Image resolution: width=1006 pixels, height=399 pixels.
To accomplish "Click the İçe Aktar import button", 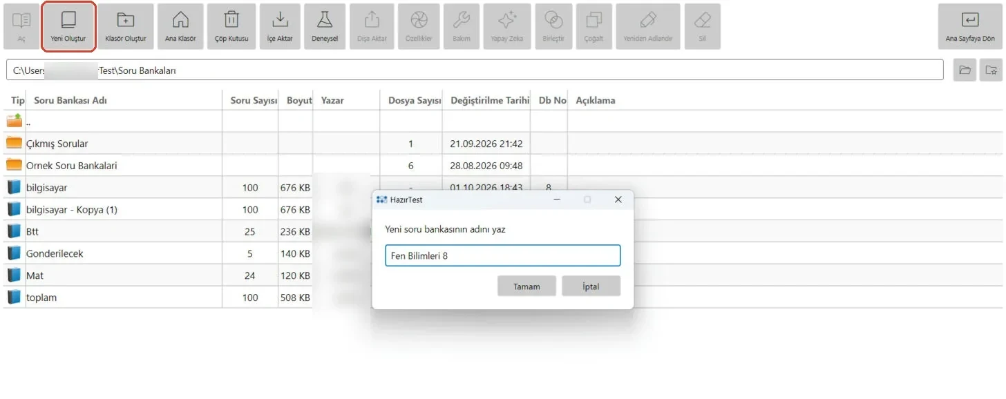I will (x=280, y=26).
